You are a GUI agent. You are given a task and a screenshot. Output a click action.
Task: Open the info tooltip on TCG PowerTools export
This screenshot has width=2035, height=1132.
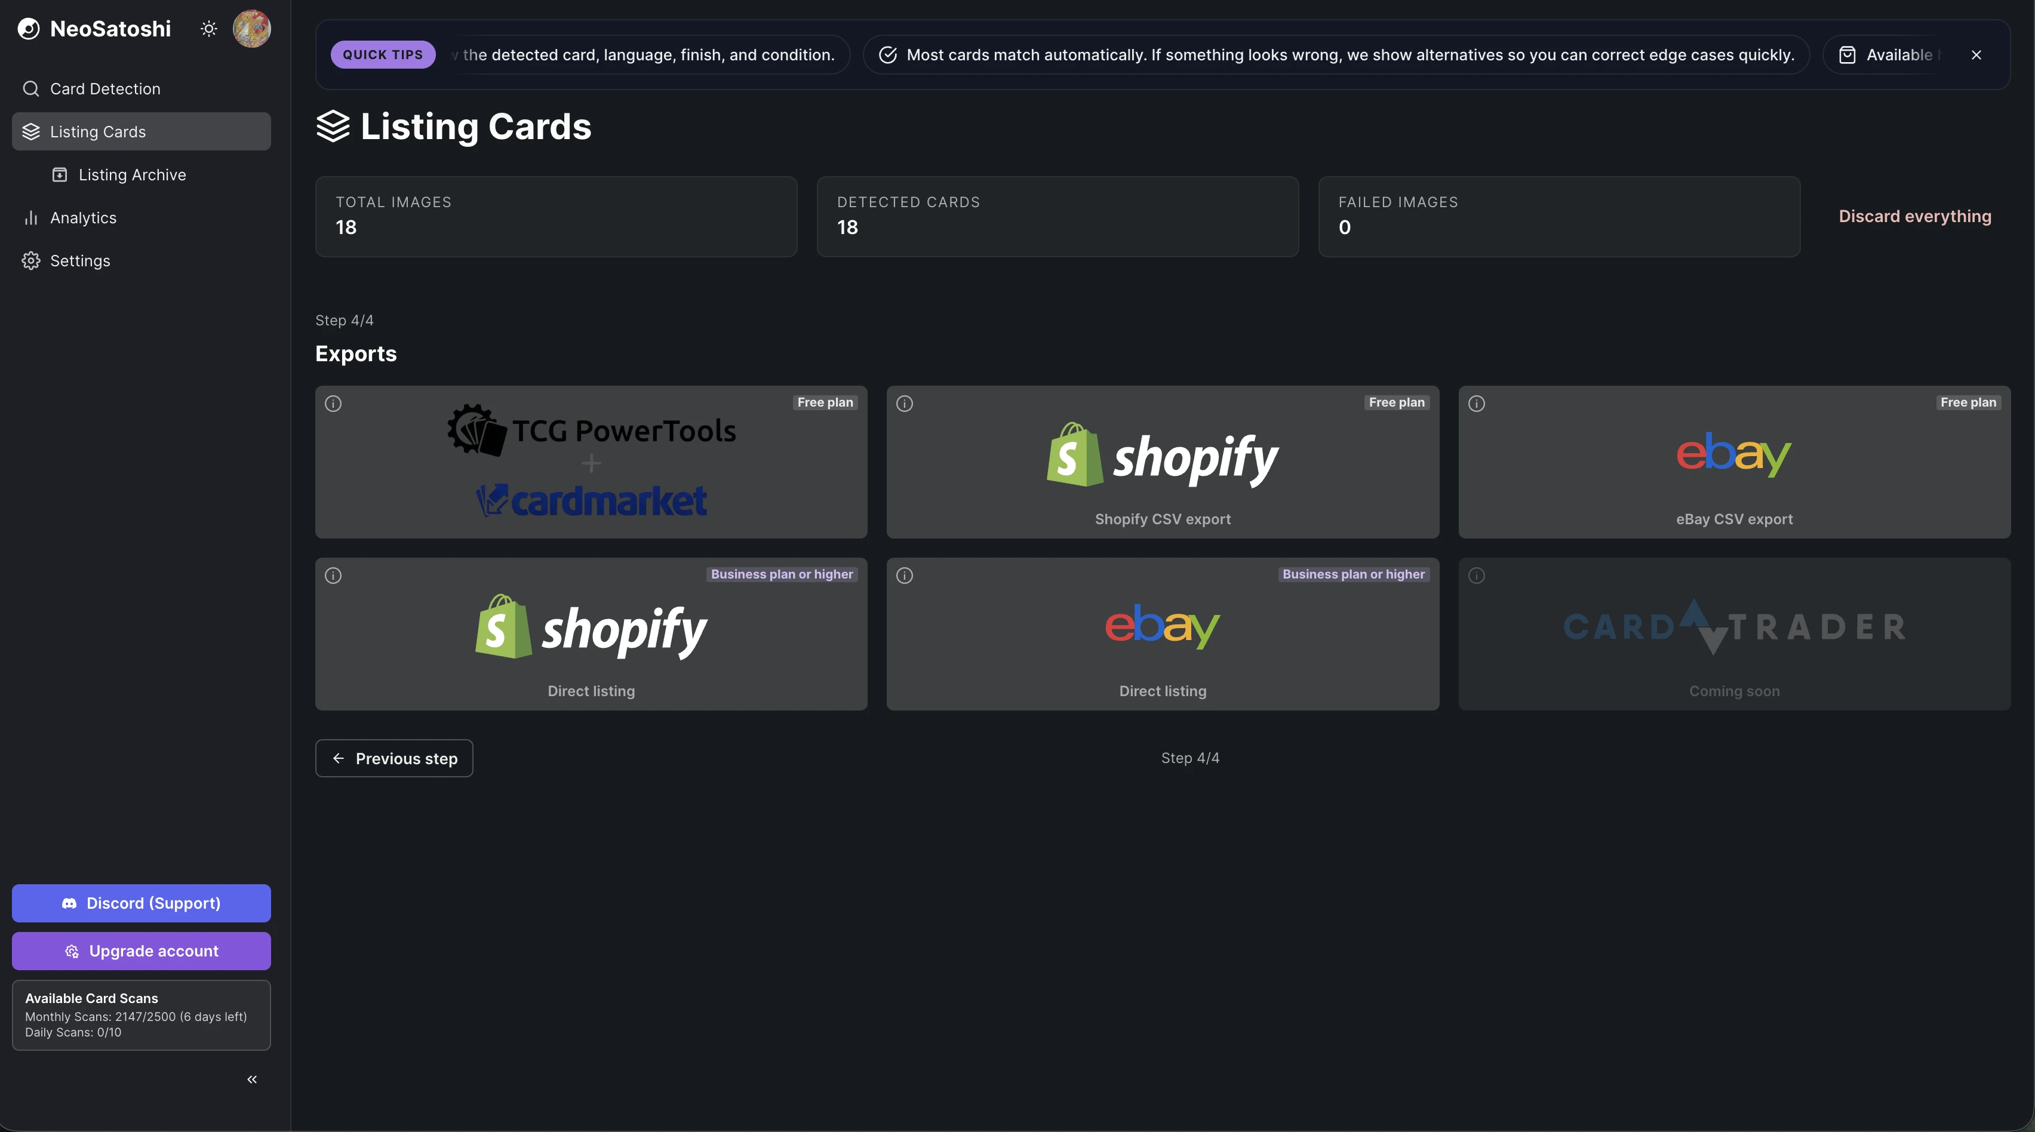tap(333, 404)
